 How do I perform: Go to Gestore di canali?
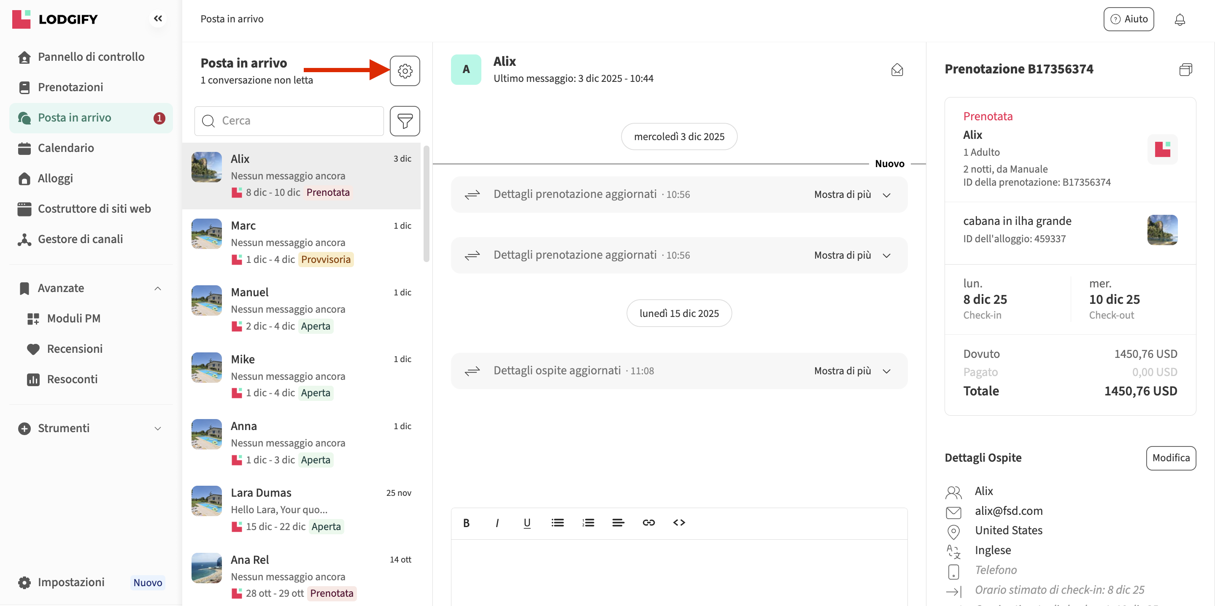[80, 239]
